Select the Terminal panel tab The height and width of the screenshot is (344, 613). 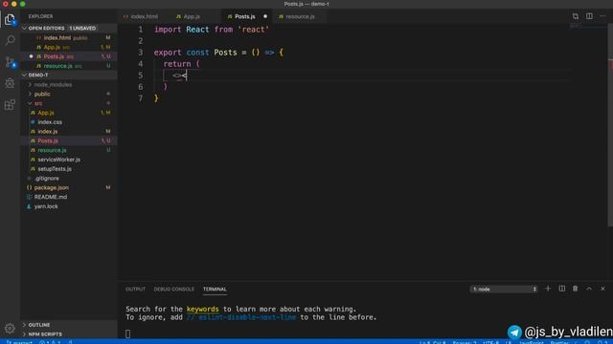pyautogui.click(x=215, y=289)
